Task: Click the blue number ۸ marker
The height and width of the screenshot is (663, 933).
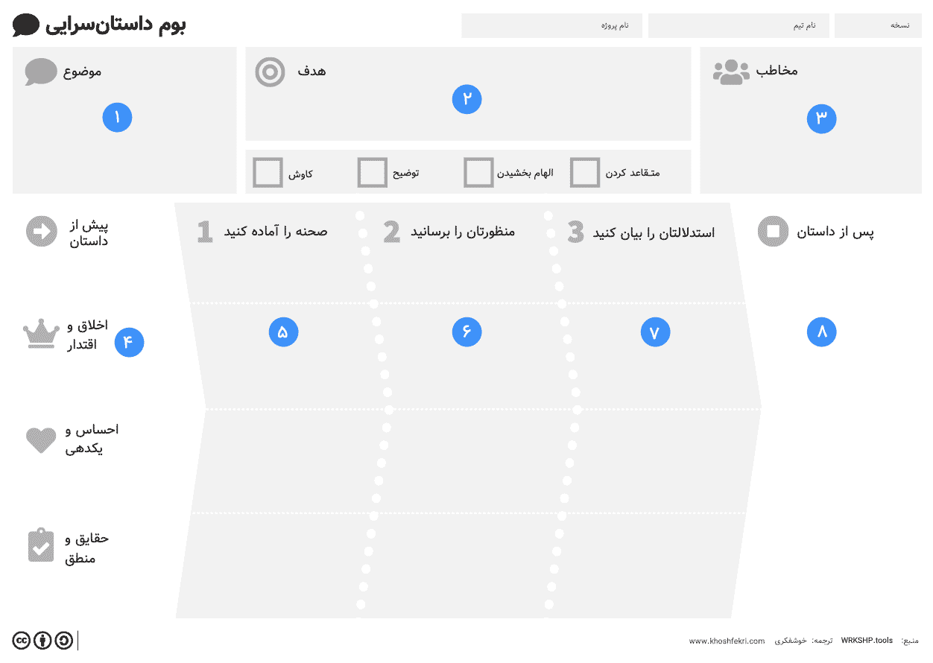Action: [822, 331]
